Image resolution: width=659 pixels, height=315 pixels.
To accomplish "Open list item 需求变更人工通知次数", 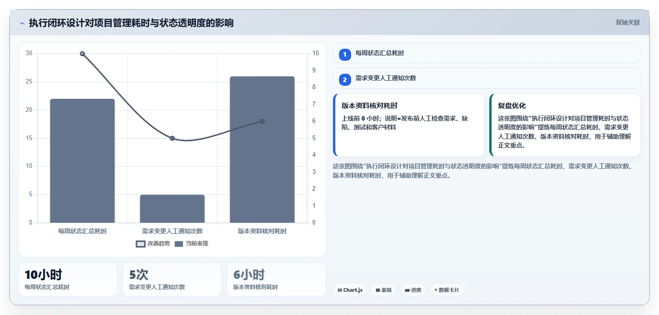I will [487, 78].
